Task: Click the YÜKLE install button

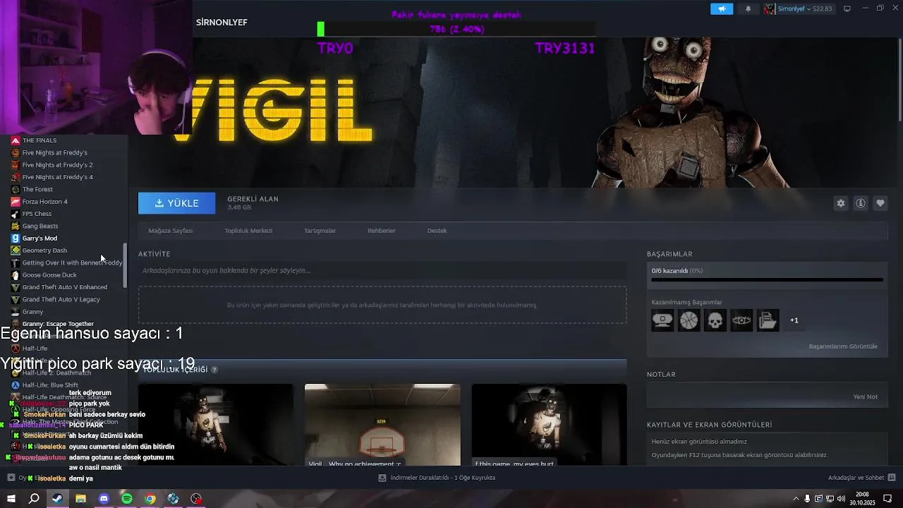Action: pyautogui.click(x=176, y=203)
